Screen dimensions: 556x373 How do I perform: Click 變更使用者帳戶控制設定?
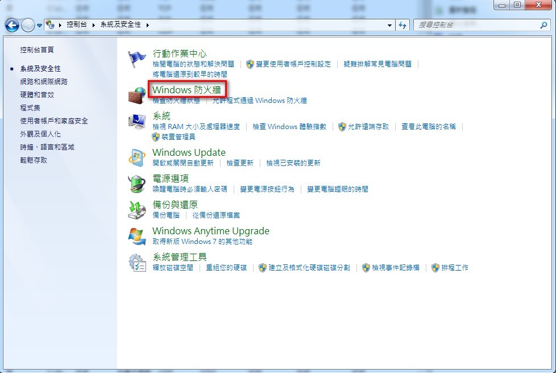[x=293, y=64]
